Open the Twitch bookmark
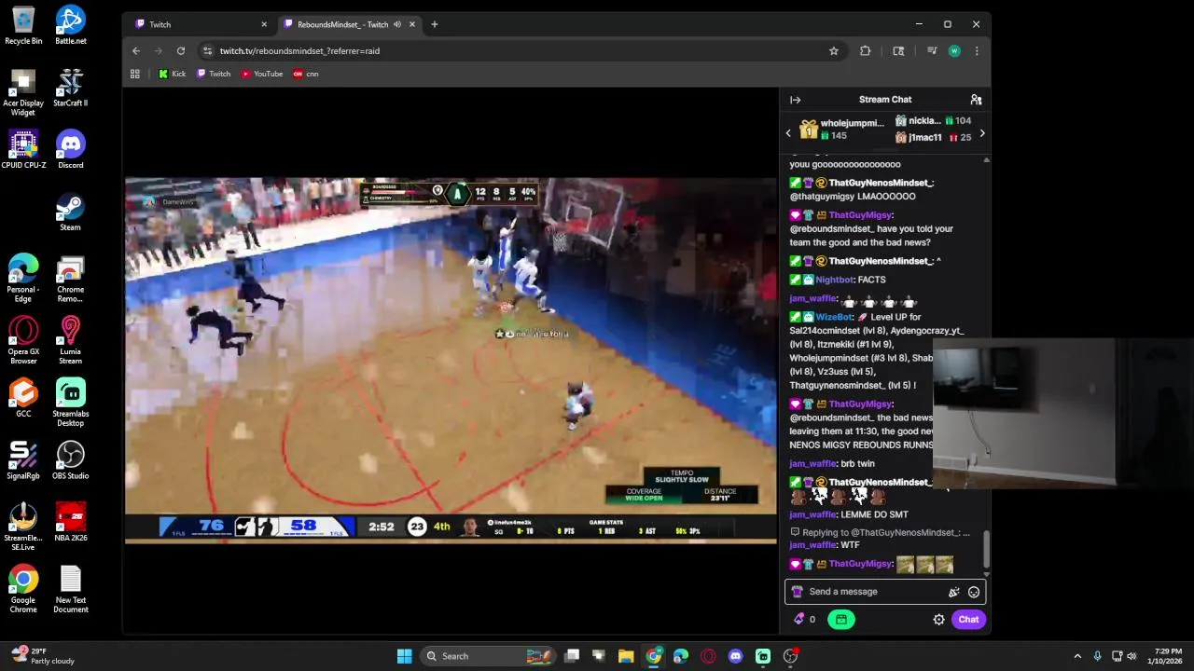The width and height of the screenshot is (1194, 671). tap(214, 74)
